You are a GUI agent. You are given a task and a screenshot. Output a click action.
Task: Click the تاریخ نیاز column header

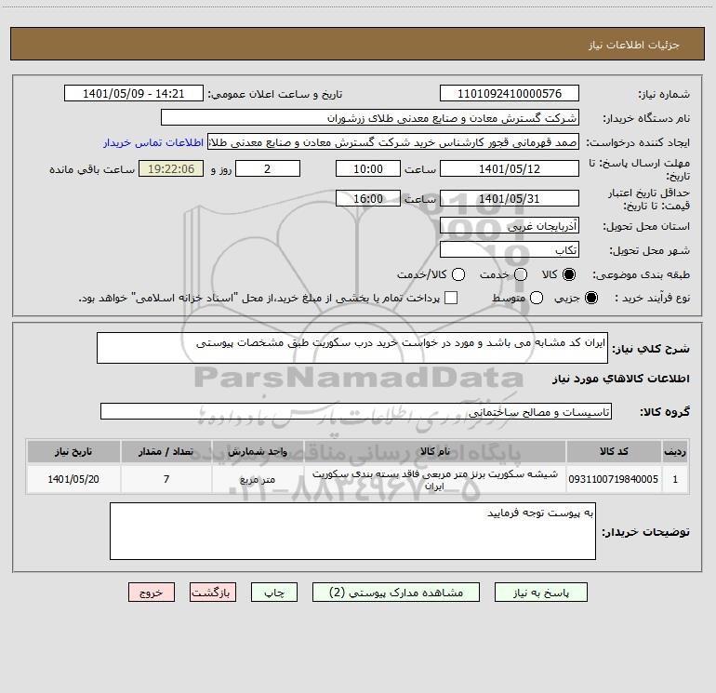pyautogui.click(x=73, y=451)
